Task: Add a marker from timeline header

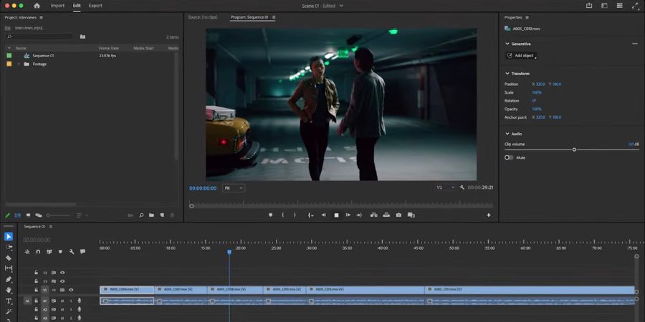Action: point(60,251)
